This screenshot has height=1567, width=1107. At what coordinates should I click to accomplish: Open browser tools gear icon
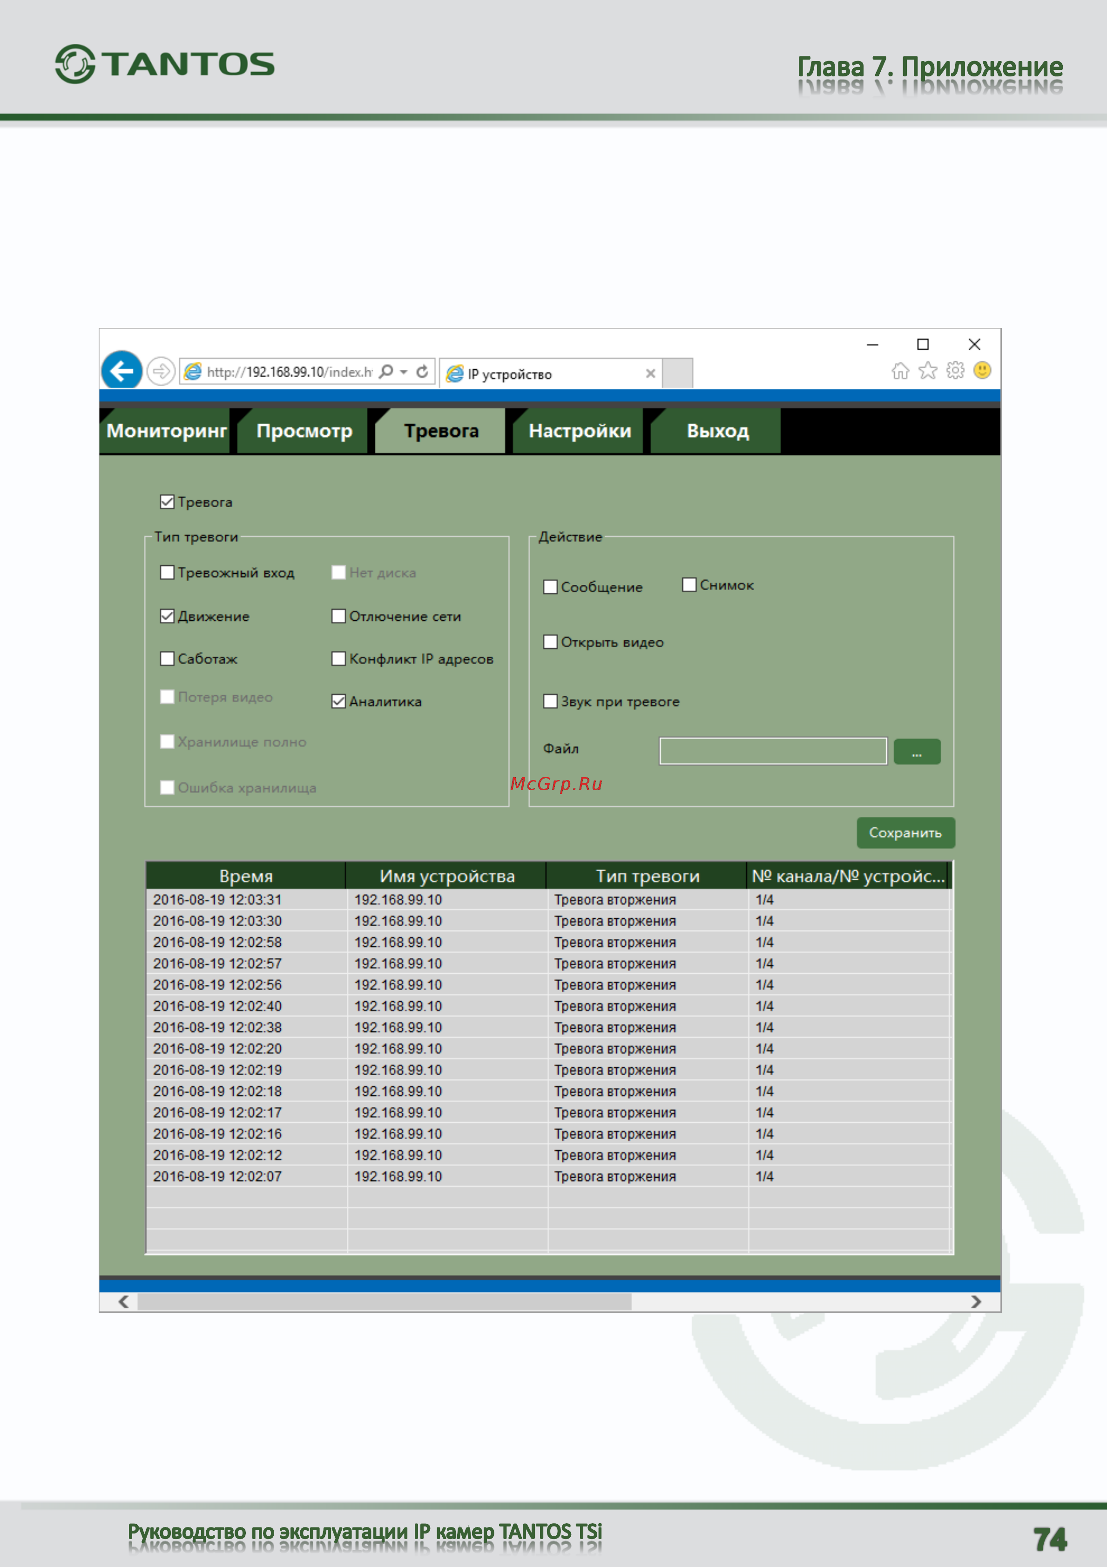(955, 371)
